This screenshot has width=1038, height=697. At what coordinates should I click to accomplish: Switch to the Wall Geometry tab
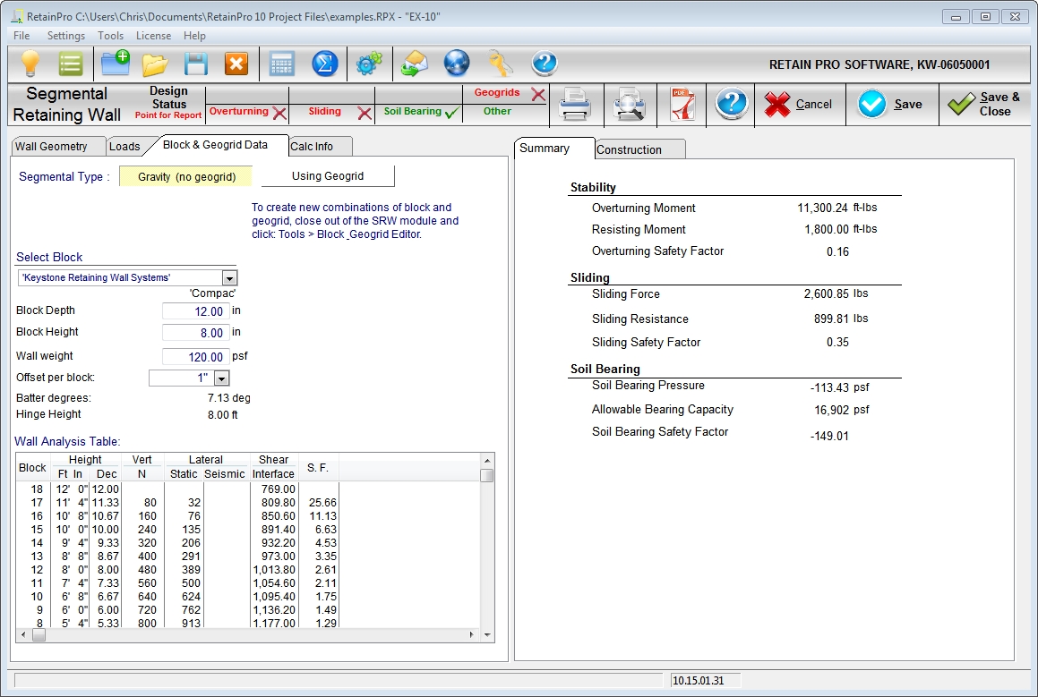(x=52, y=147)
